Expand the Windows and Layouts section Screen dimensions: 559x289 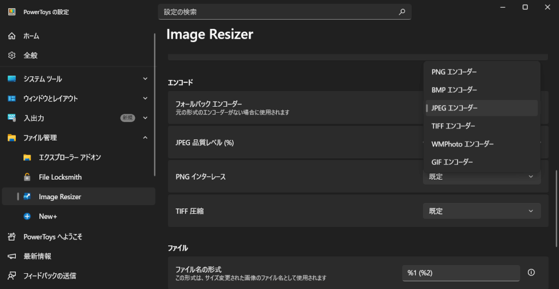145,99
